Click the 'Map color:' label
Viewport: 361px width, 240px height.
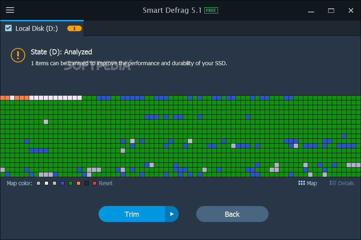(x=20, y=183)
